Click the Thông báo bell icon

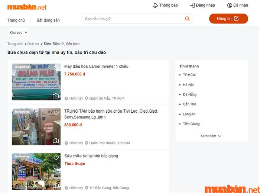[155, 5]
